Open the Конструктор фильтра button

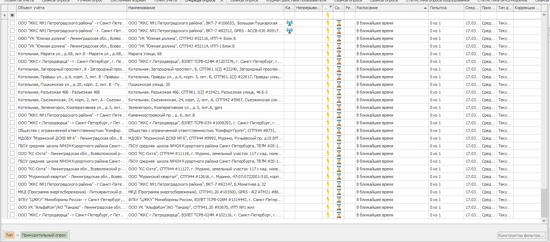522,235
